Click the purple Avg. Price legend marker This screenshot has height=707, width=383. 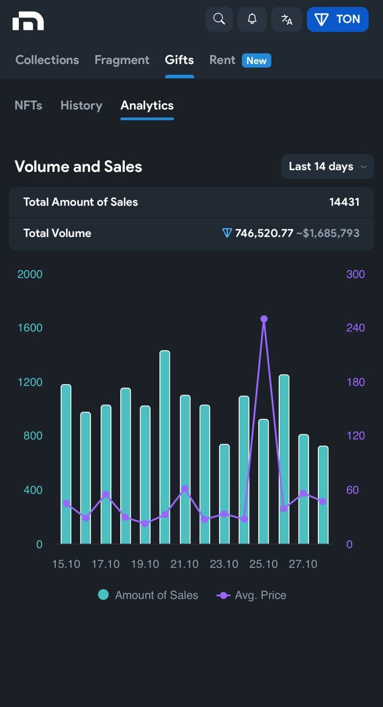224,595
